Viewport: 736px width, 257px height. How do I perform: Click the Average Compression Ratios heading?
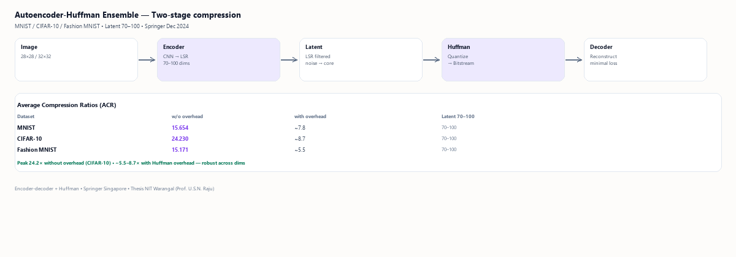point(67,105)
